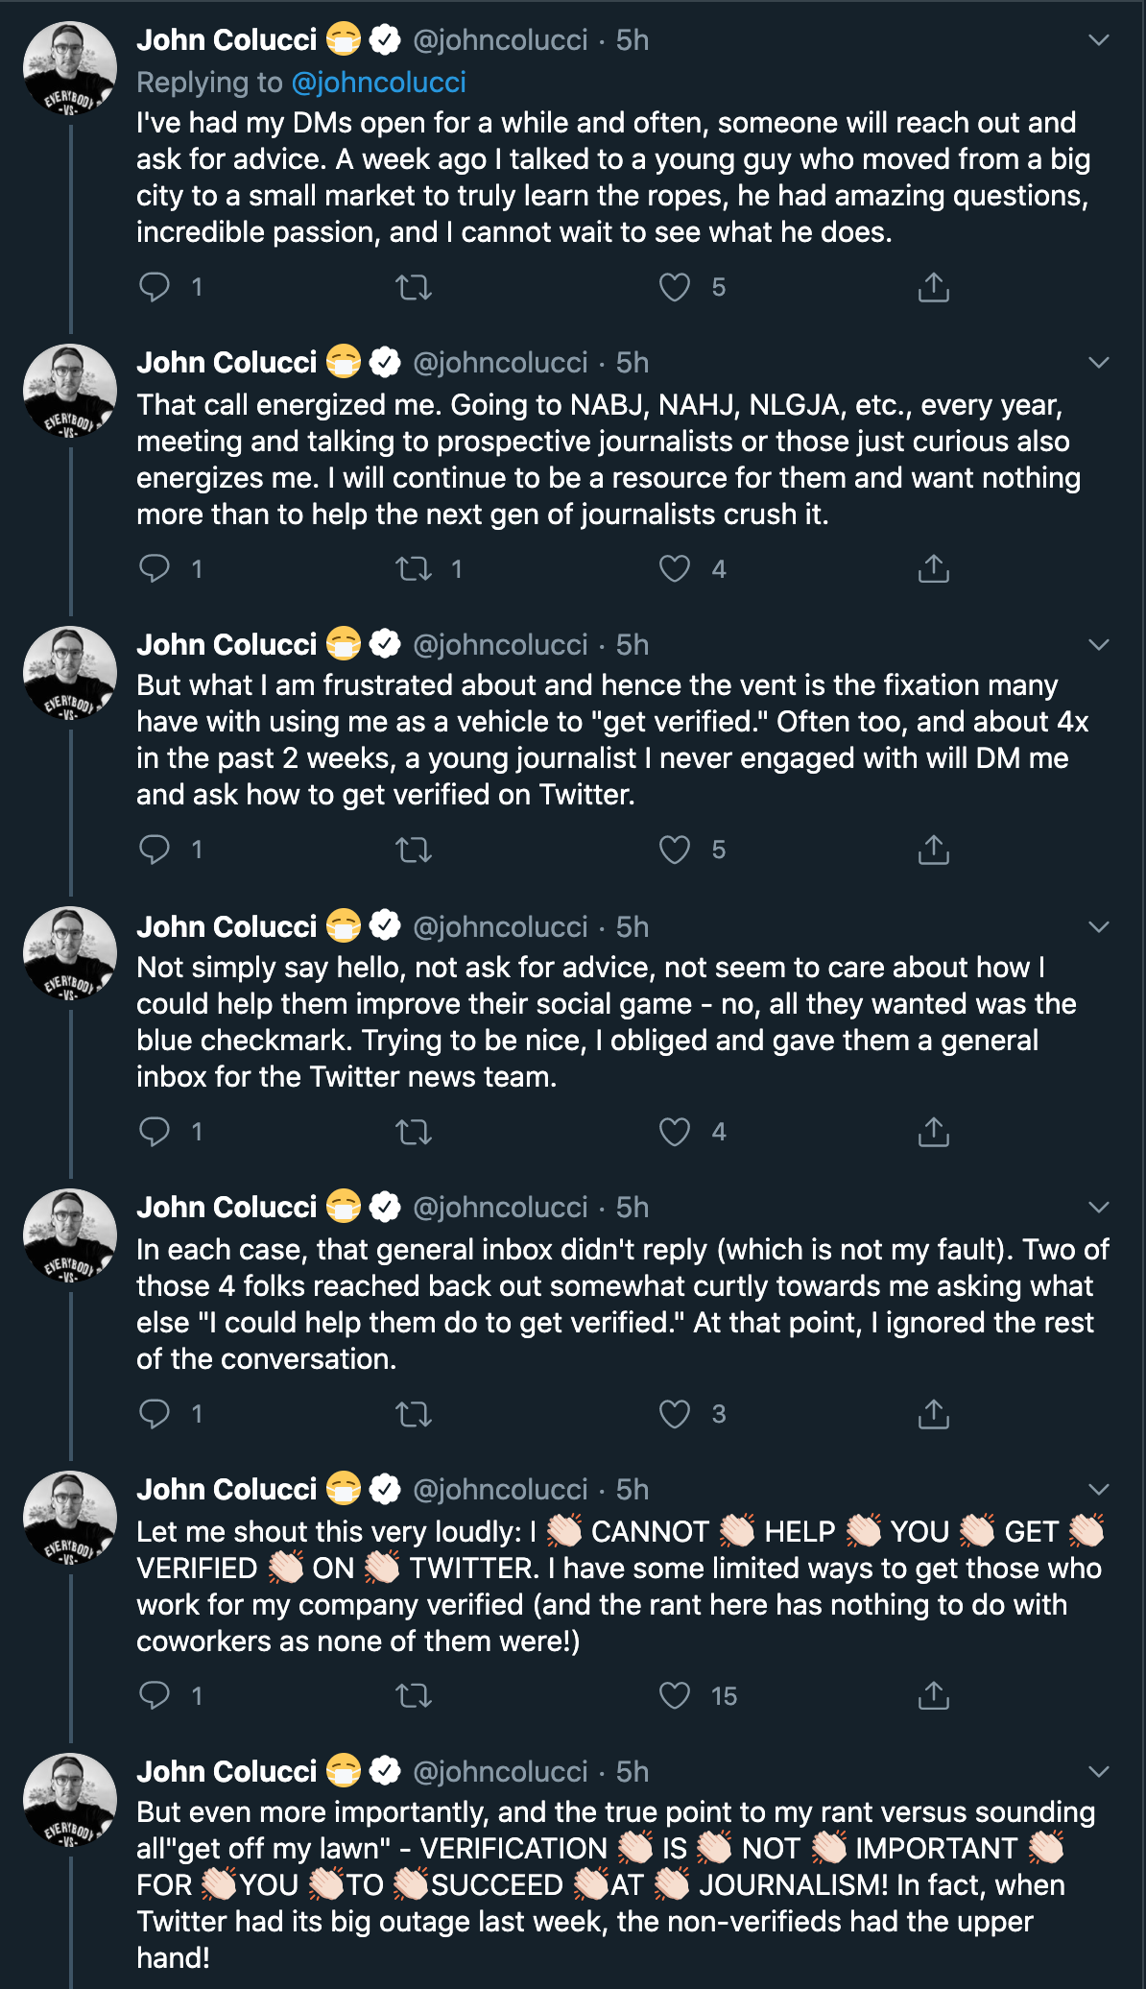Open the @johncolucci link in 'Replying to'
Image resolution: width=1146 pixels, height=1989 pixels.
378,83
